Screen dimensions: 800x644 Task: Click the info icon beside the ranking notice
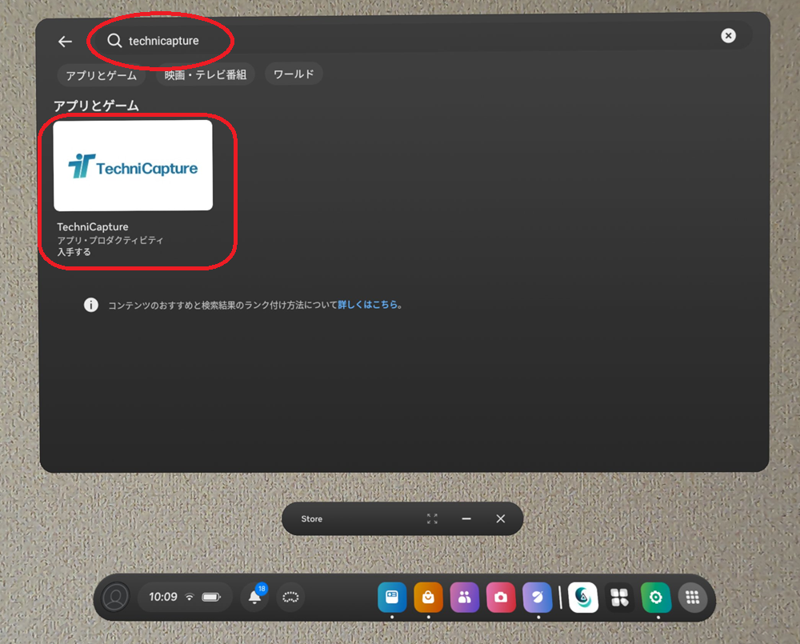point(91,305)
